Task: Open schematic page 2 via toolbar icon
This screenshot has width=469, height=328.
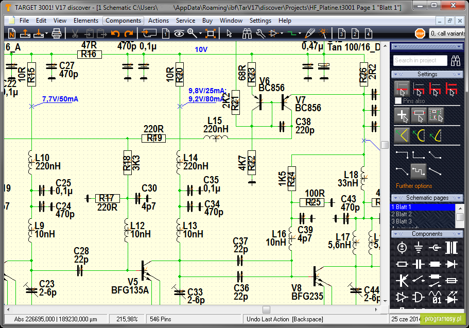Action: [x=355, y=33]
